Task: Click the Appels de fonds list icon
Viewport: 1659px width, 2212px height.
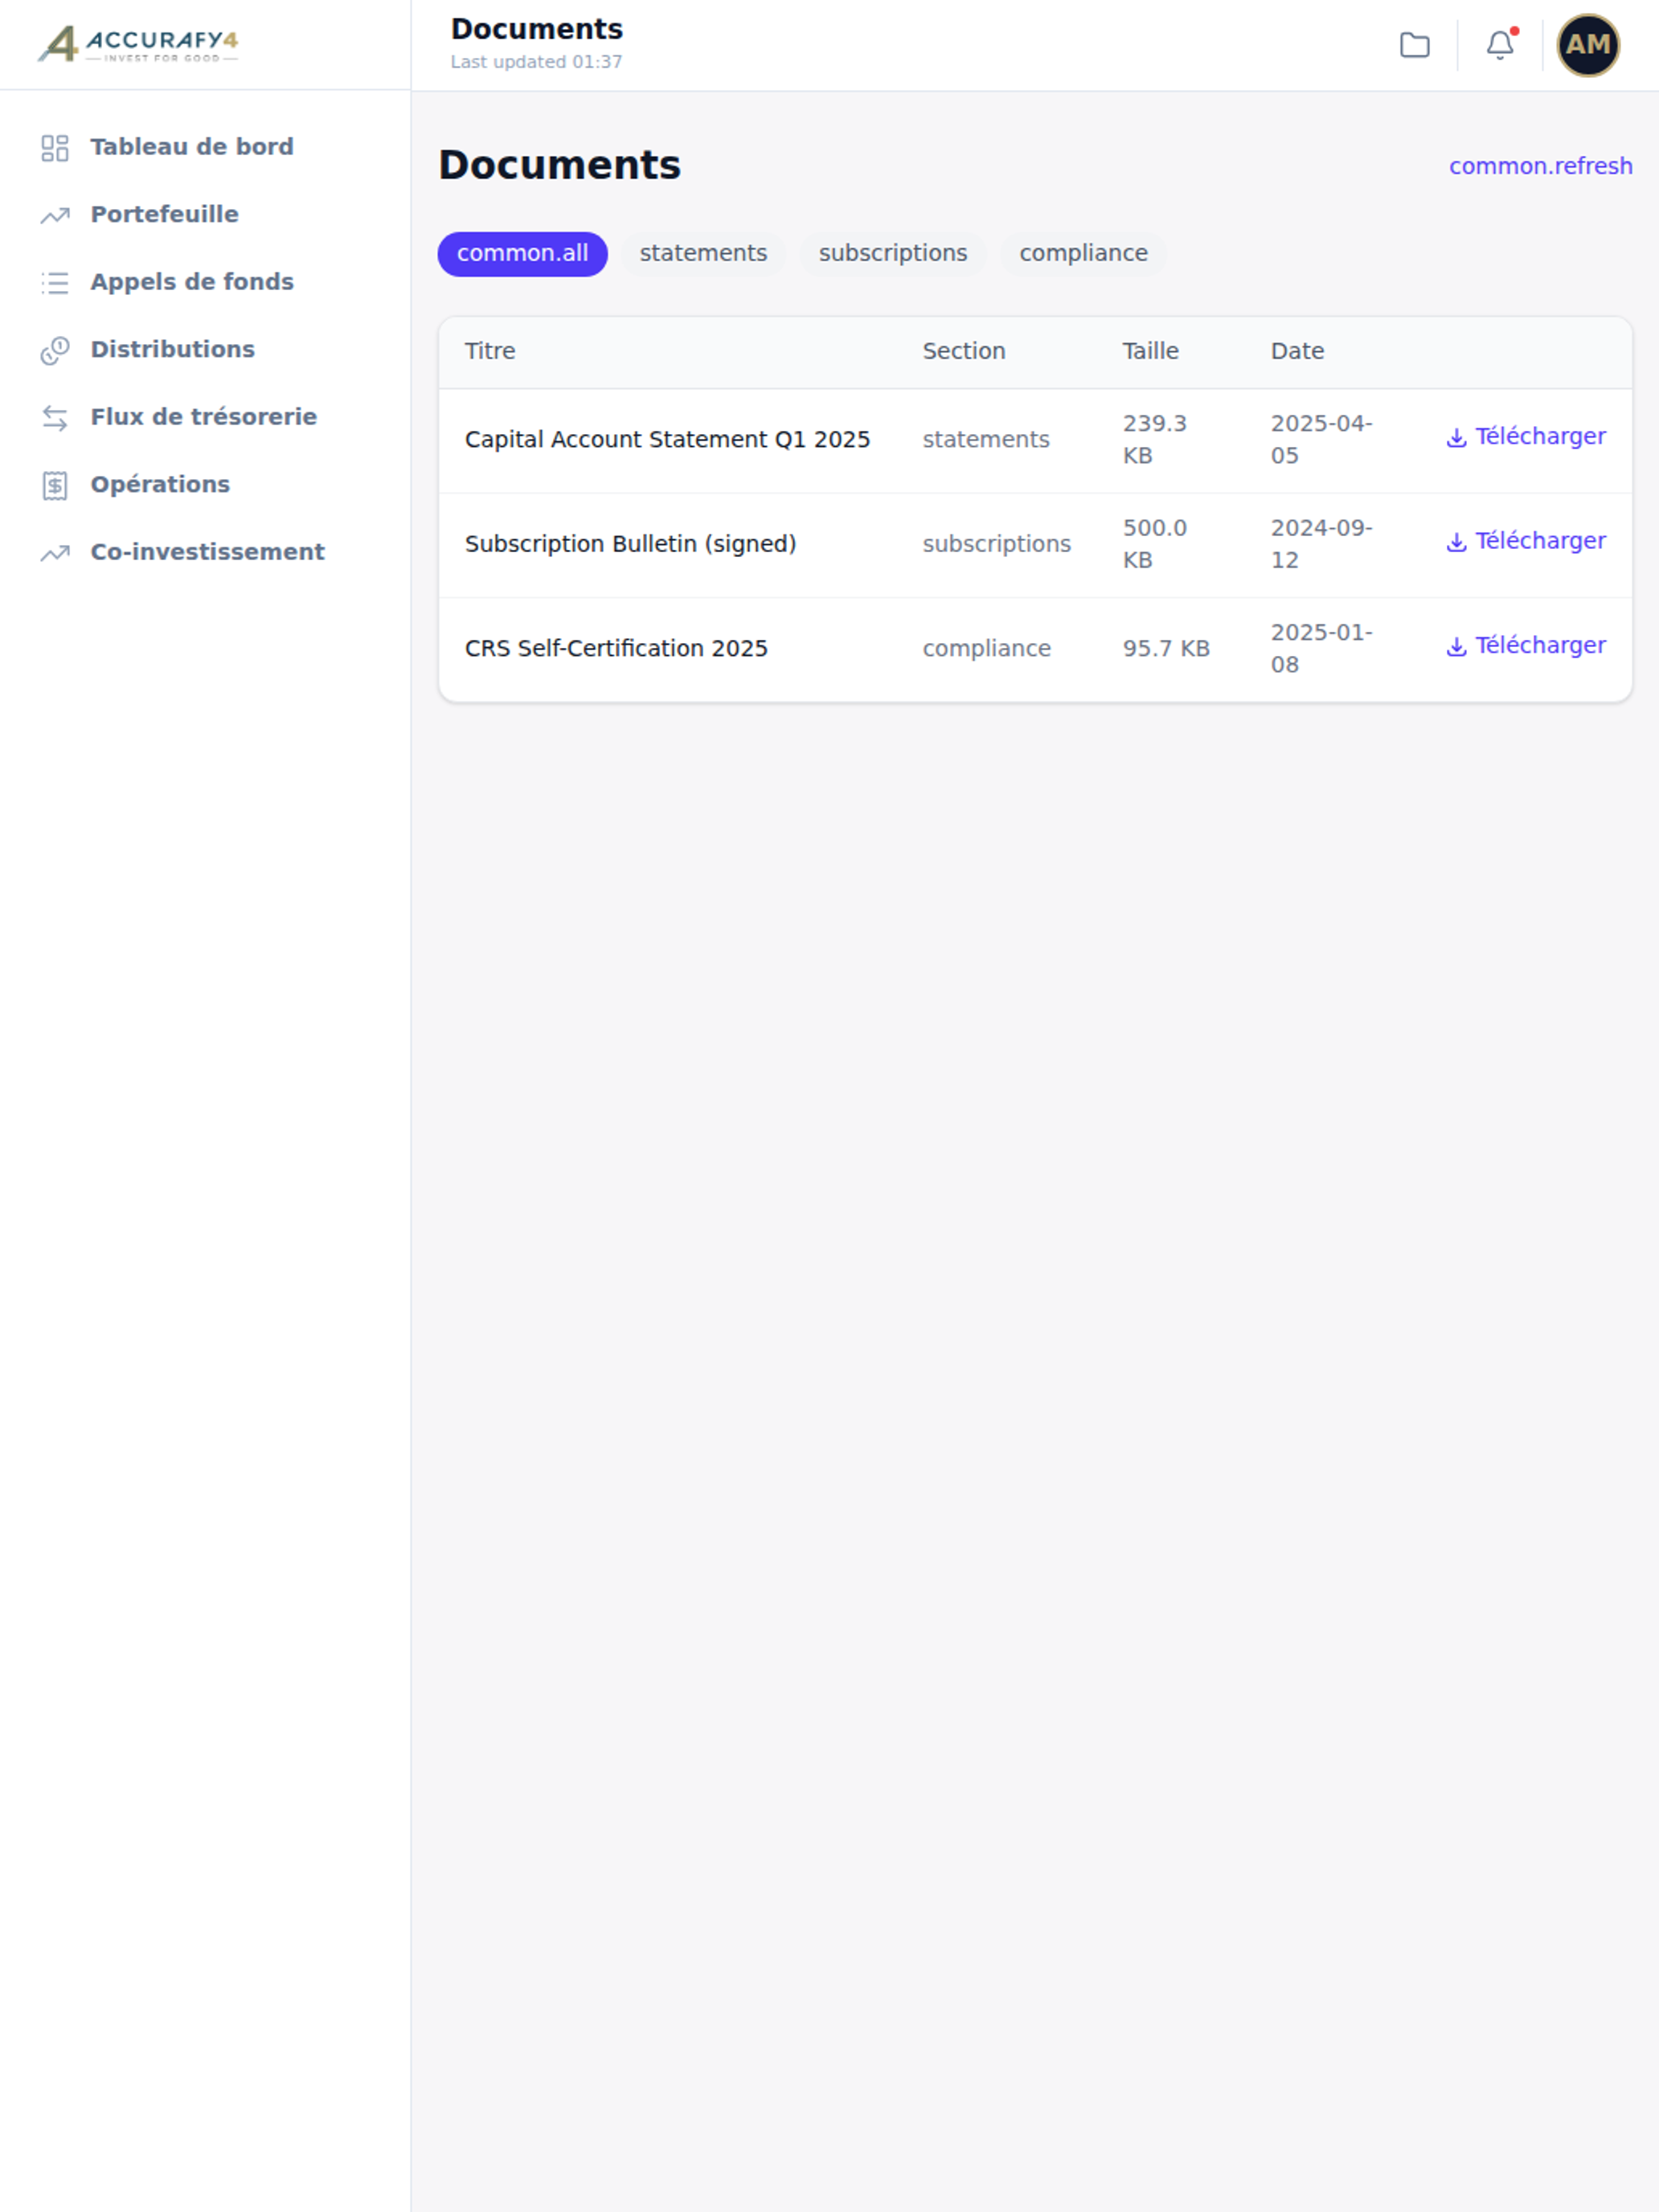Action: 55,283
